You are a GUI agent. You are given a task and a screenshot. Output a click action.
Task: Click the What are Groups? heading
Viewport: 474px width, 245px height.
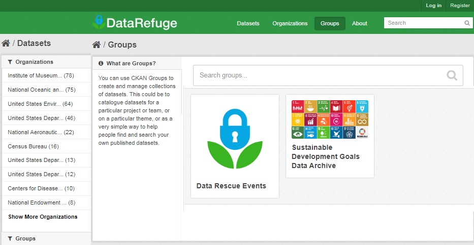click(x=131, y=63)
